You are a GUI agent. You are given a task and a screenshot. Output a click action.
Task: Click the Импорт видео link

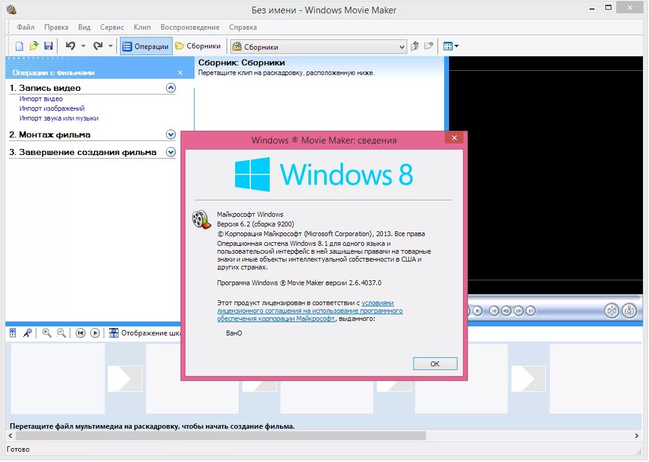[x=41, y=99]
